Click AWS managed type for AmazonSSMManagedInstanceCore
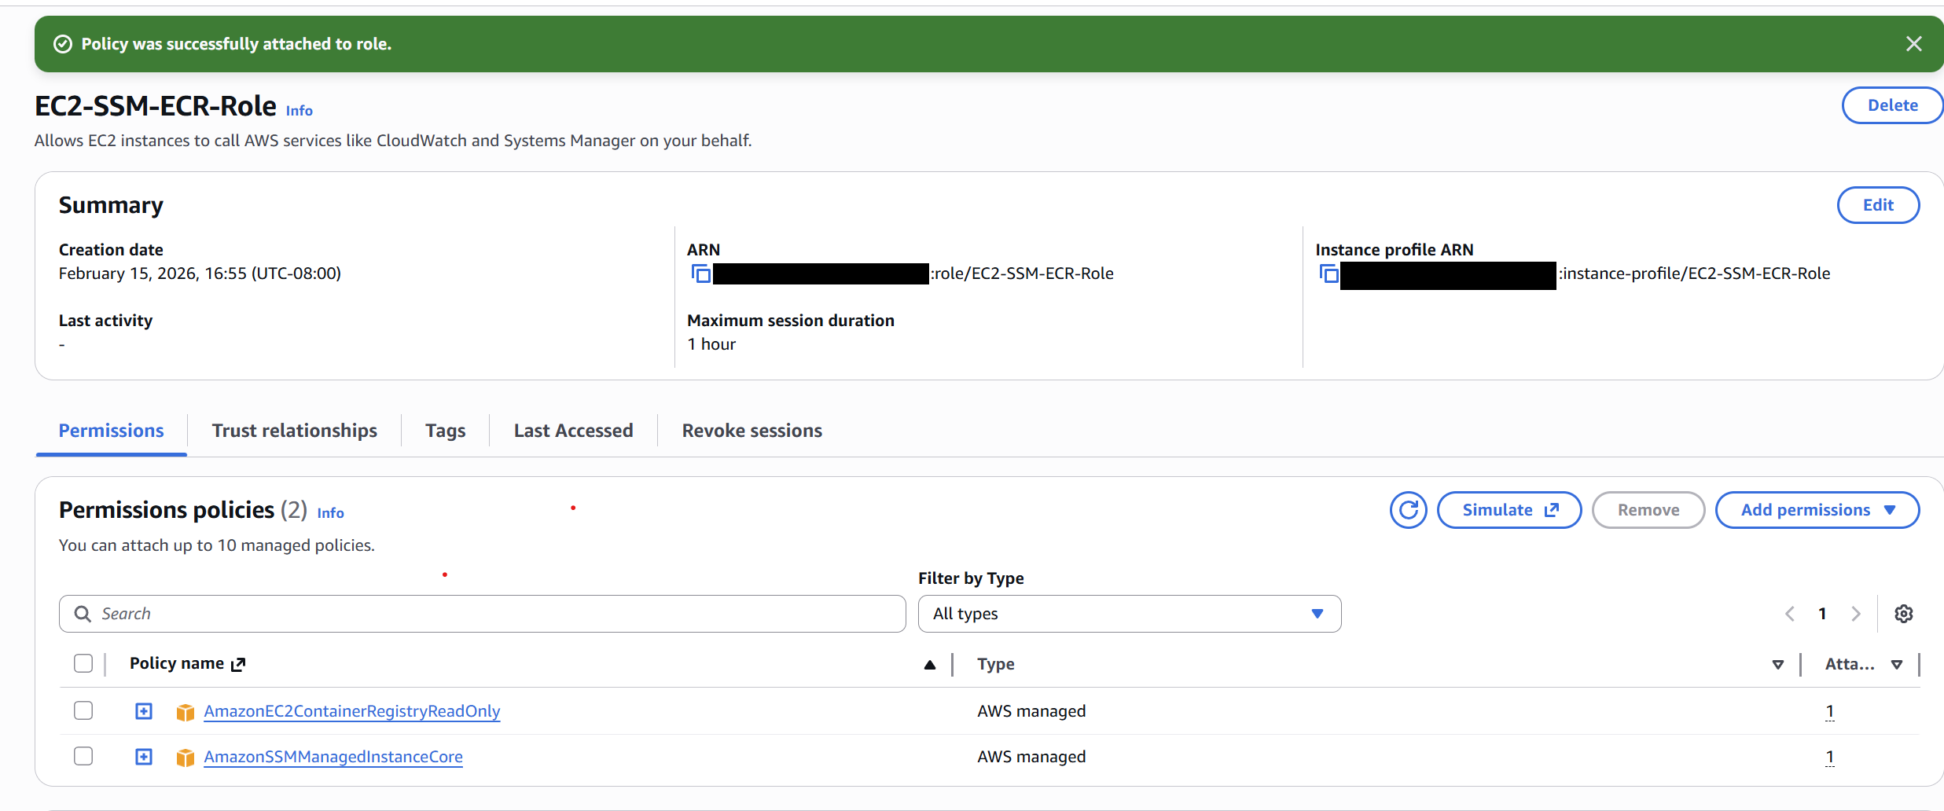Image resolution: width=1944 pixels, height=811 pixels. pyautogui.click(x=1031, y=757)
